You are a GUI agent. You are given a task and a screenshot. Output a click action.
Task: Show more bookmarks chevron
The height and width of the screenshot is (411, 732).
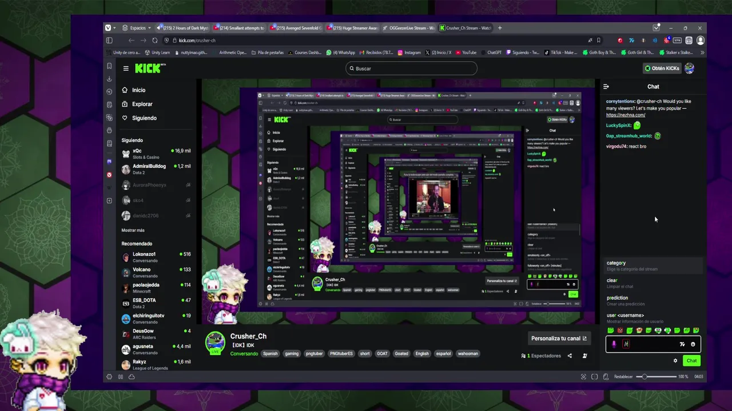click(x=702, y=53)
